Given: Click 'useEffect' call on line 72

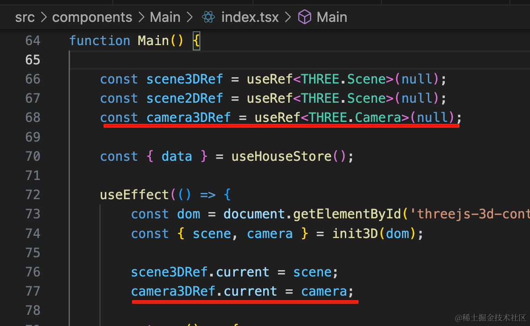Looking at the screenshot, I should click(135, 195).
